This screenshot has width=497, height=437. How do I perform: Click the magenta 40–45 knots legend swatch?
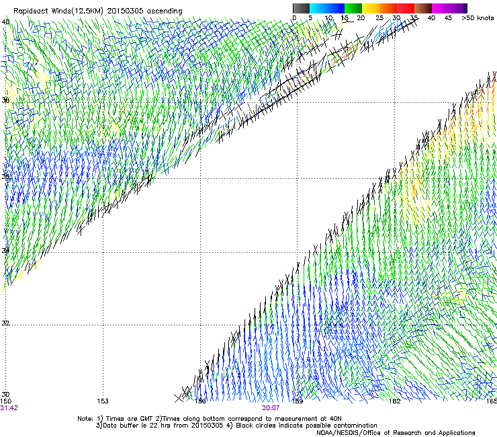click(x=441, y=8)
